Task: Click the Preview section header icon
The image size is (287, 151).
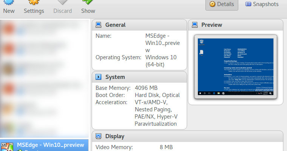Action: (194, 25)
